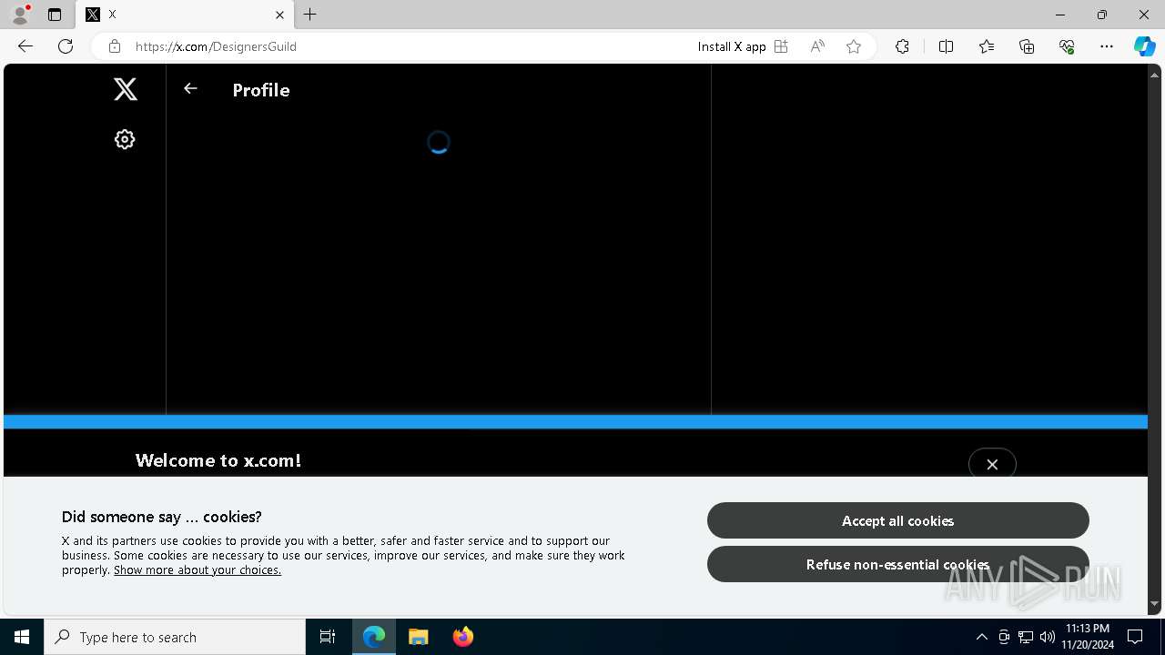Open the app install icon in the address bar
Viewport: 1165px width, 655px height.
(x=781, y=46)
